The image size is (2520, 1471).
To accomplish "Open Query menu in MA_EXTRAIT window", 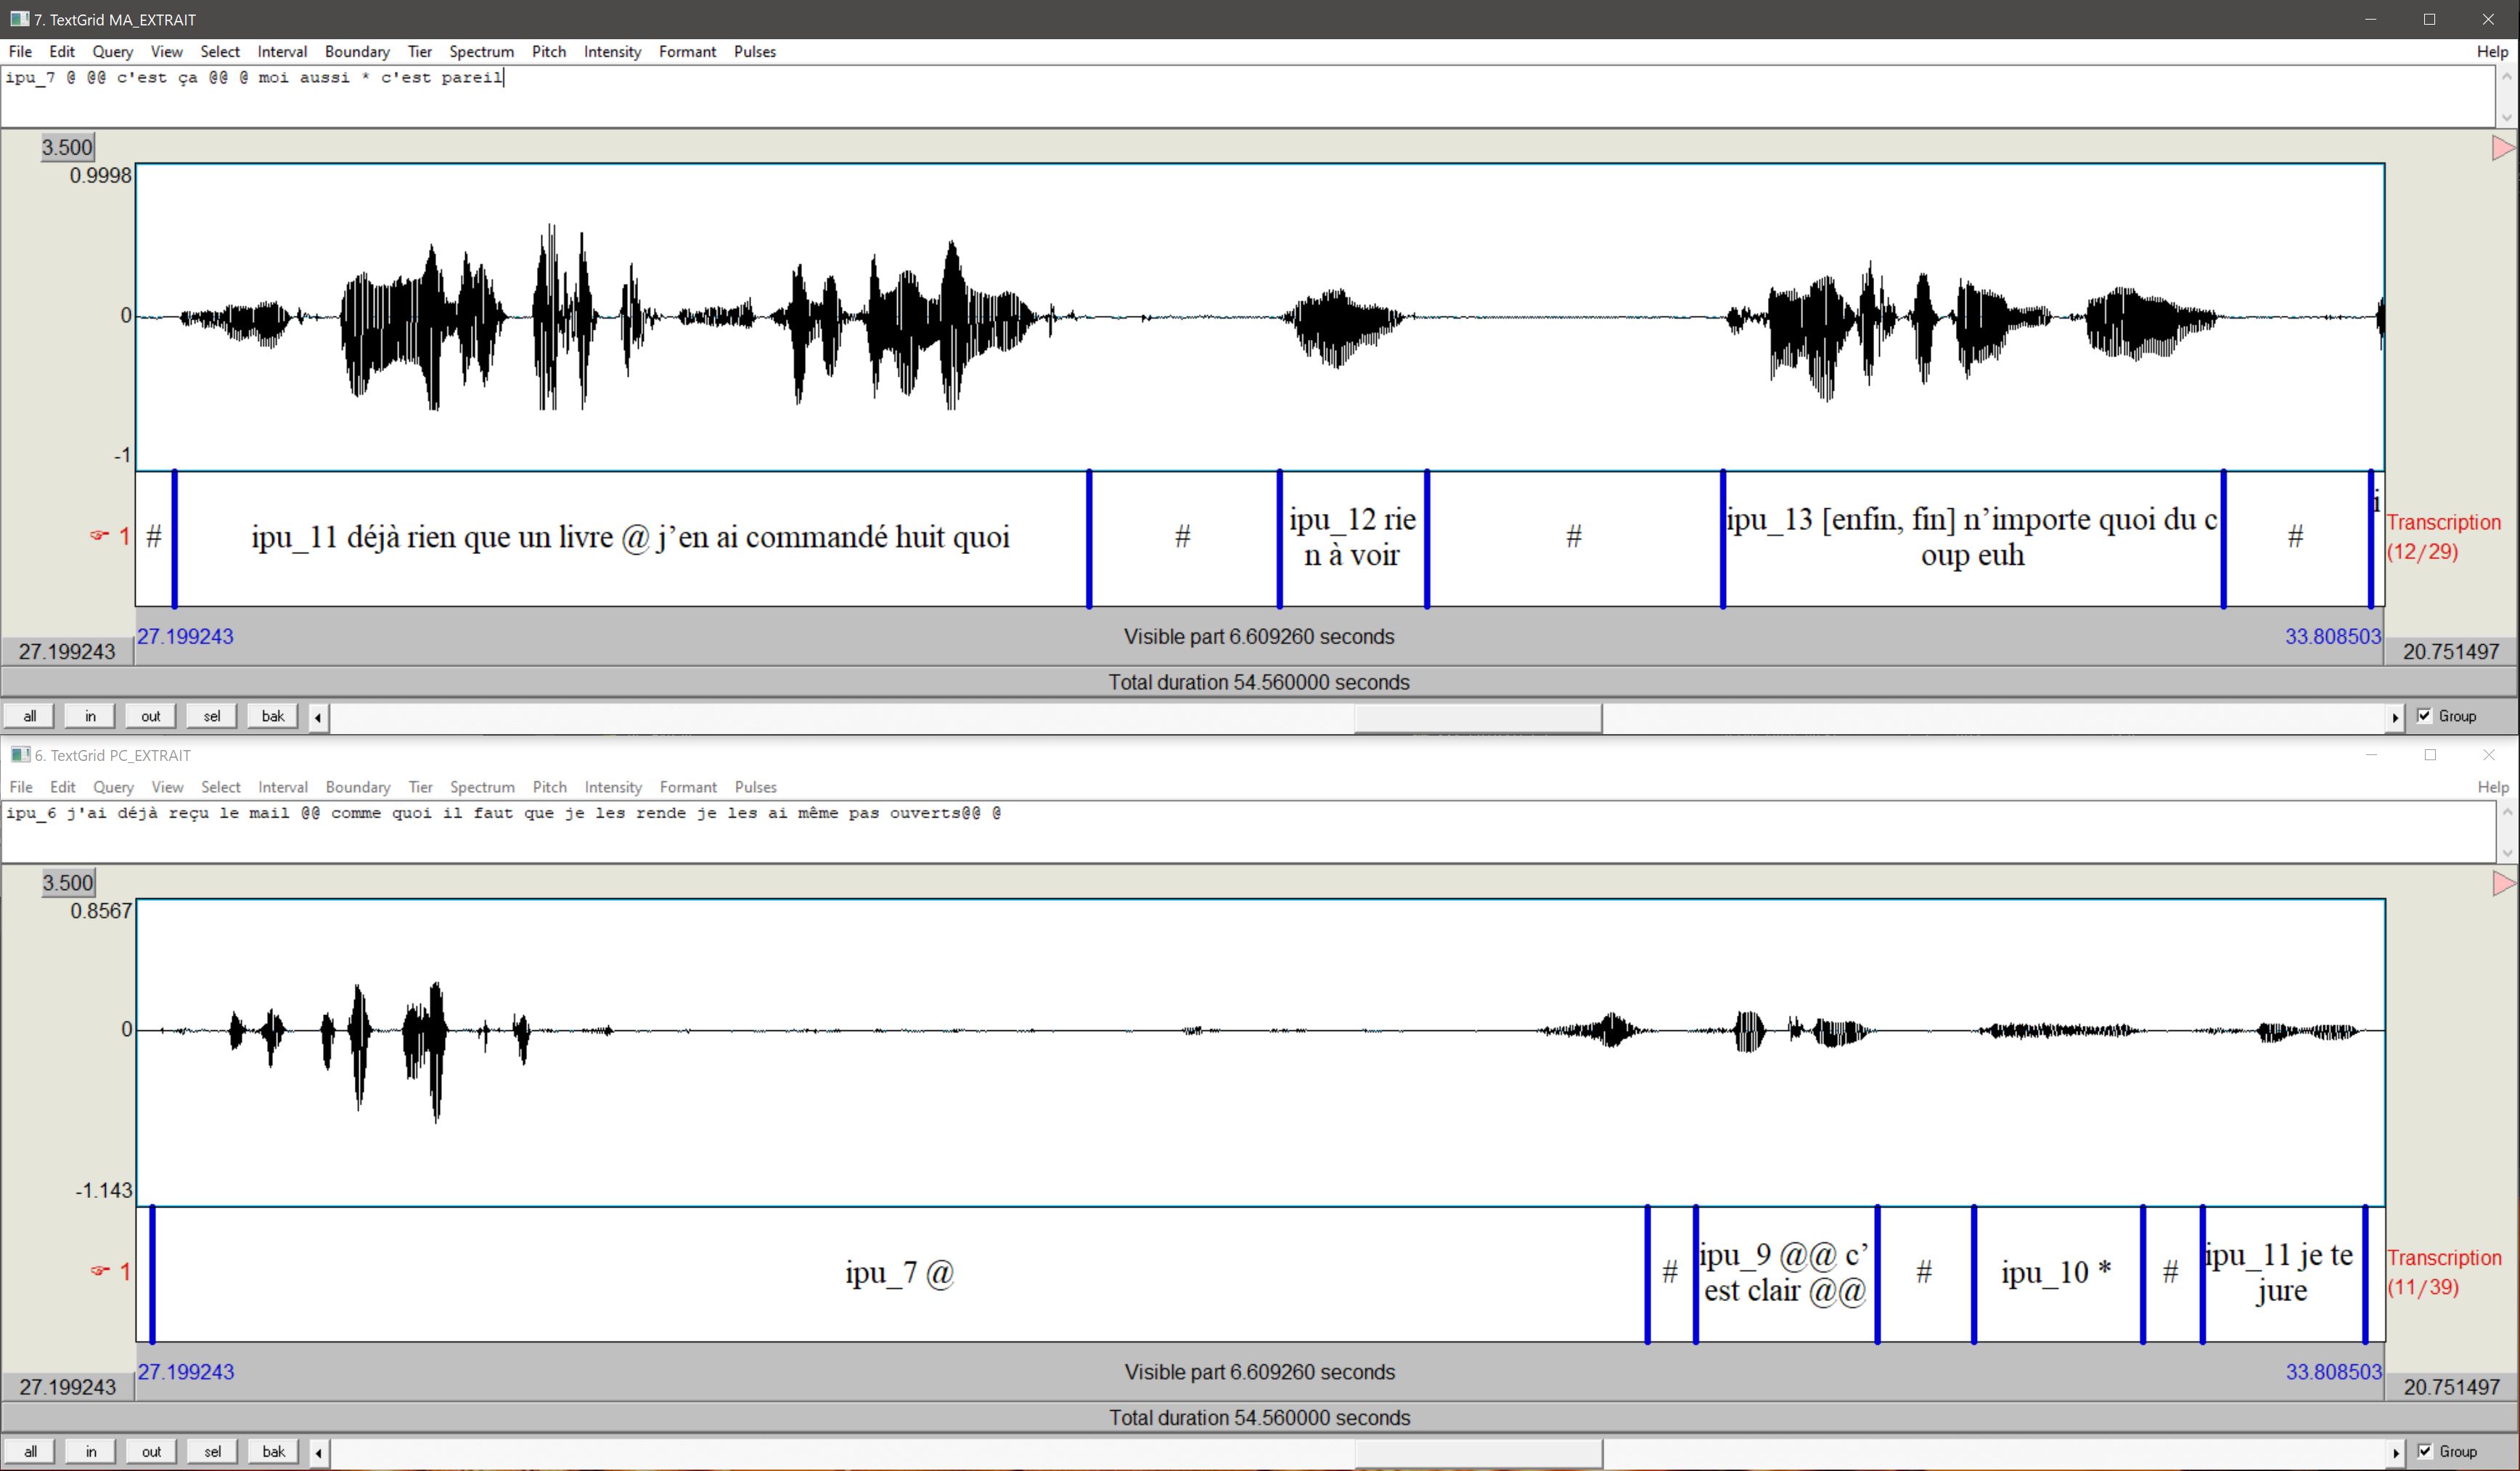I will 112,51.
